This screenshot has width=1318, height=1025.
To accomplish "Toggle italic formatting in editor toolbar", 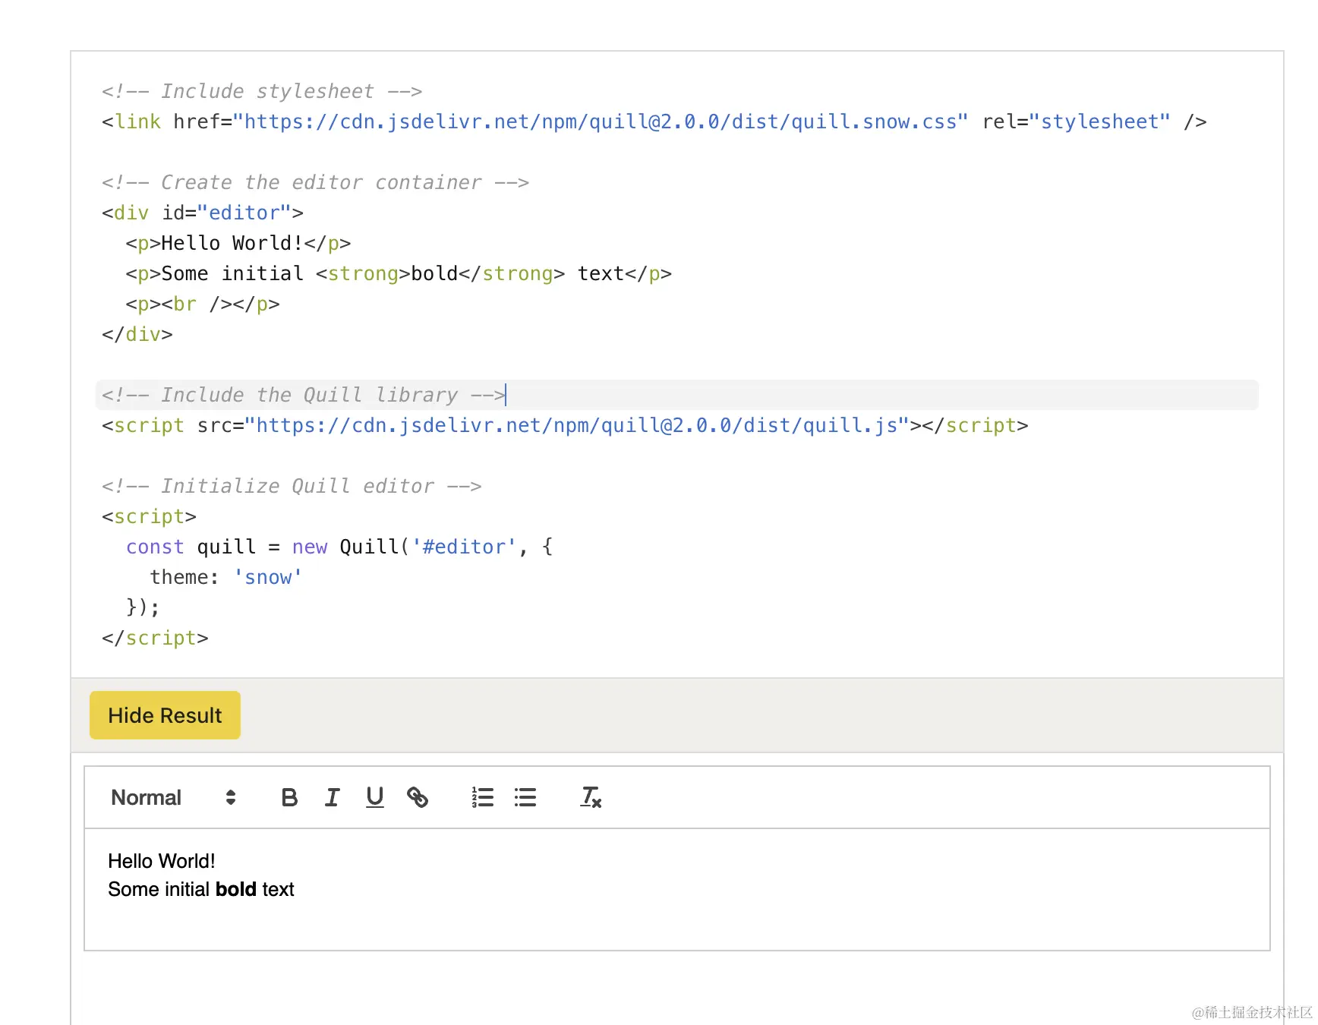I will (332, 797).
